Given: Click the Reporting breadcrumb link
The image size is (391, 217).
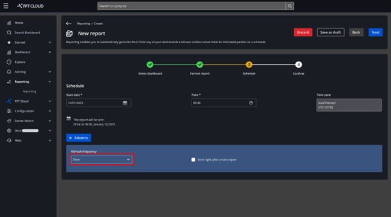Looking at the screenshot, I should pyautogui.click(x=83, y=23).
